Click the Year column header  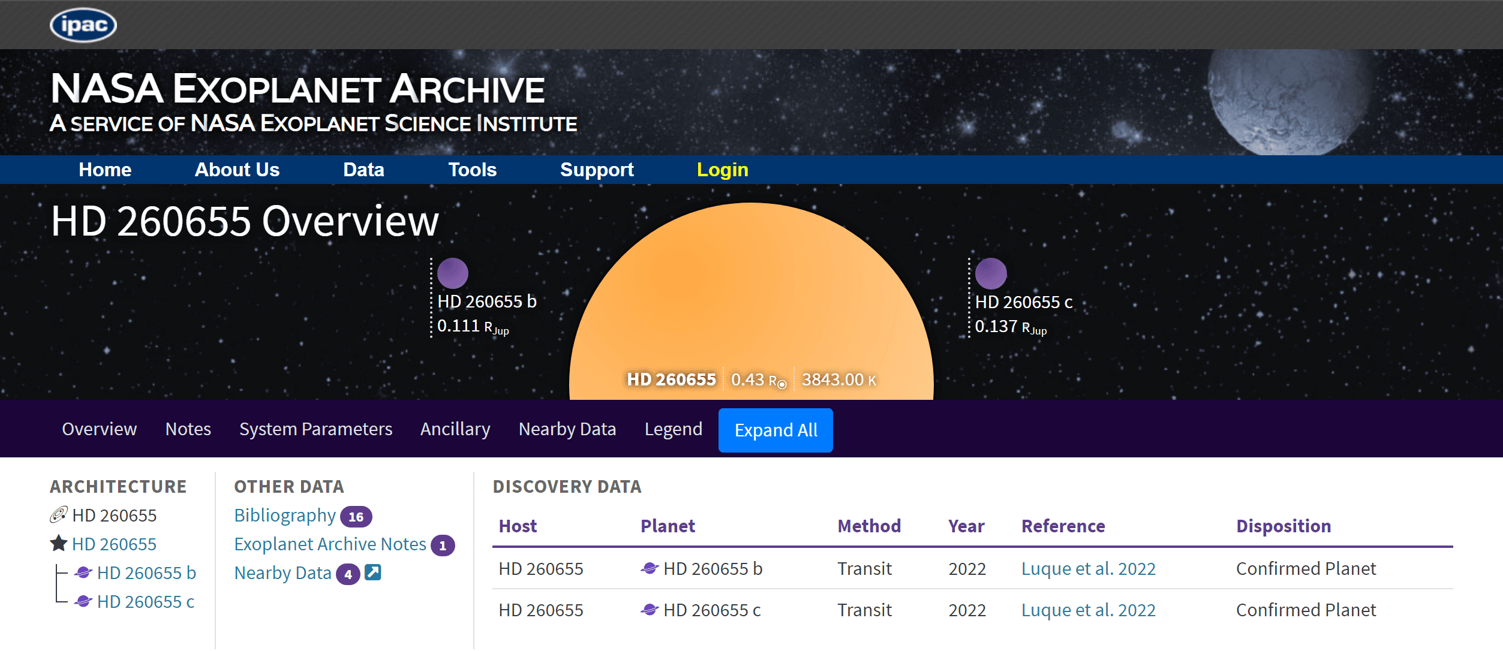pyautogui.click(x=966, y=526)
